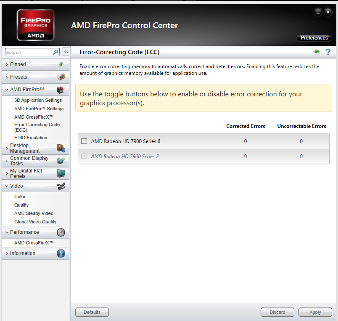Image resolution: width=338 pixels, height=321 pixels.
Task: Click the AMD FirePro Control Center title
Action: tap(124, 26)
